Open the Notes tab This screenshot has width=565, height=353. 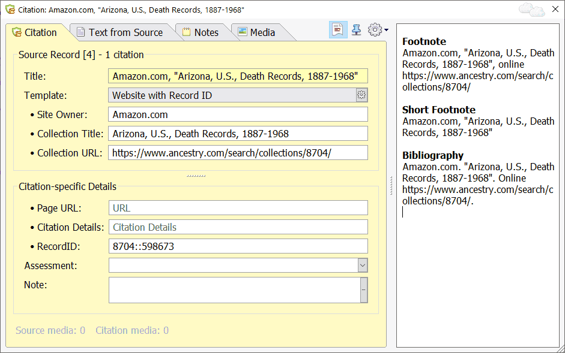pyautogui.click(x=201, y=32)
